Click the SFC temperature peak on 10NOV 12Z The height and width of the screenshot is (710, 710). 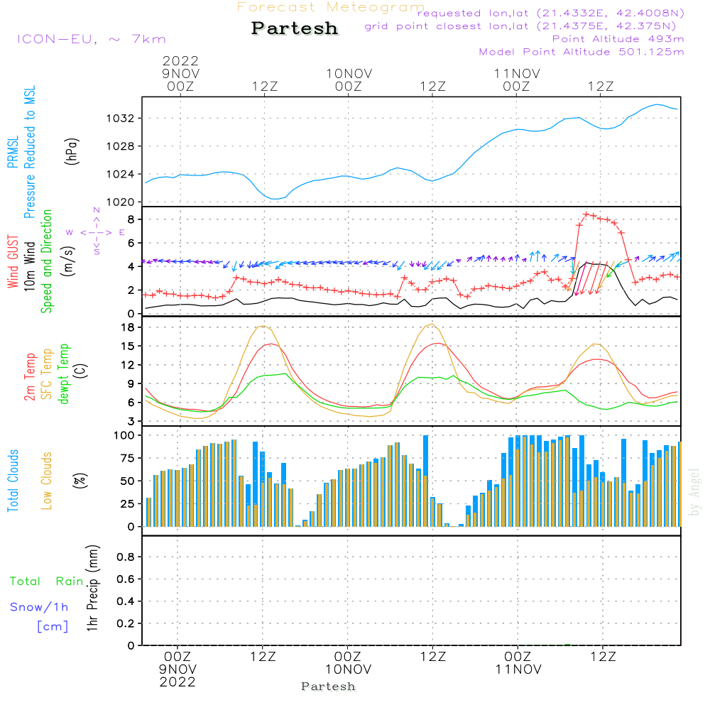tap(432, 324)
